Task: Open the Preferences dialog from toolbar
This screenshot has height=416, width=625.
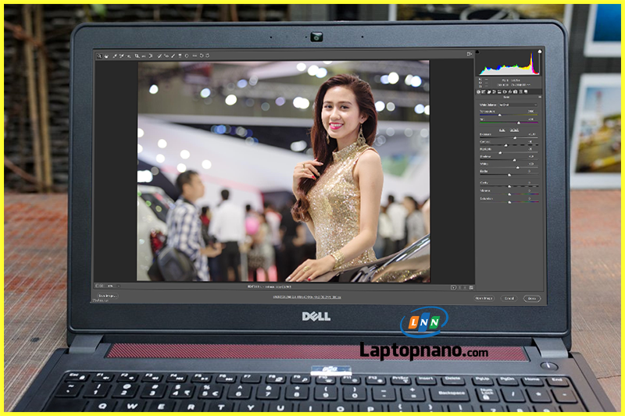Action: (195, 56)
